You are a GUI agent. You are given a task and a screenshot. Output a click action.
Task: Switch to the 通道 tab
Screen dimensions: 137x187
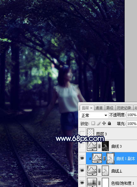click(x=99, y=108)
